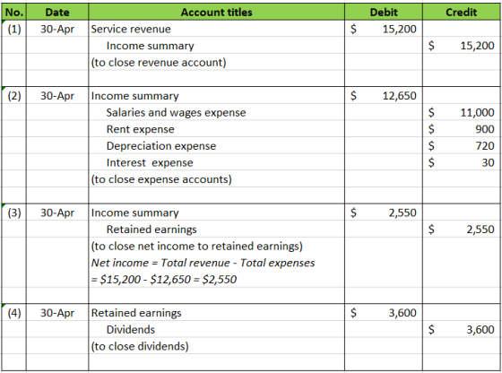Select 'Income summary' credit line in entry (1)

(216, 46)
